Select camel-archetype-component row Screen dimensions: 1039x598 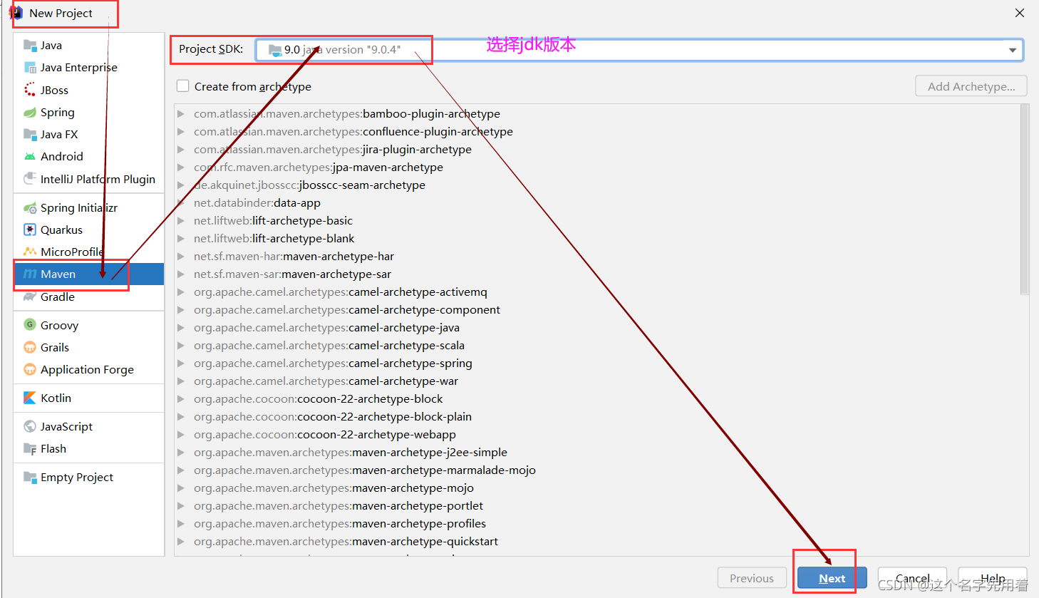pyautogui.click(x=597, y=309)
